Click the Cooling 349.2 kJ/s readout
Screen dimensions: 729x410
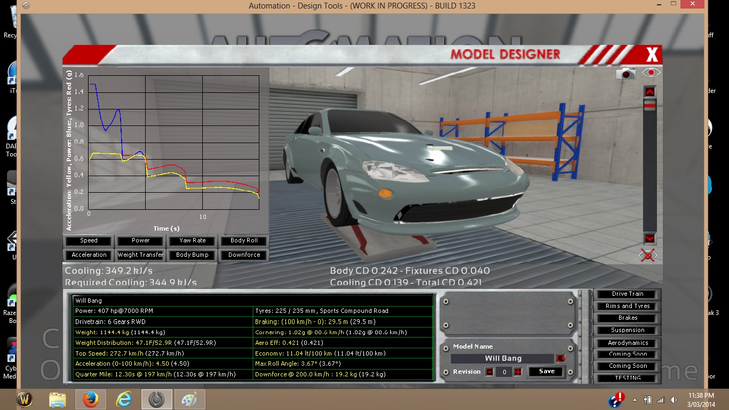[109, 271]
